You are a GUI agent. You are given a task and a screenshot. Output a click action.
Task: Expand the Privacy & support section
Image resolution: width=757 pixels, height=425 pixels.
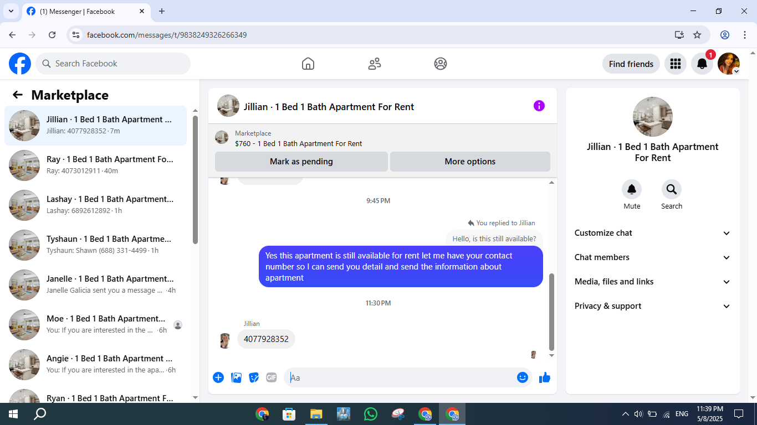[653, 306]
